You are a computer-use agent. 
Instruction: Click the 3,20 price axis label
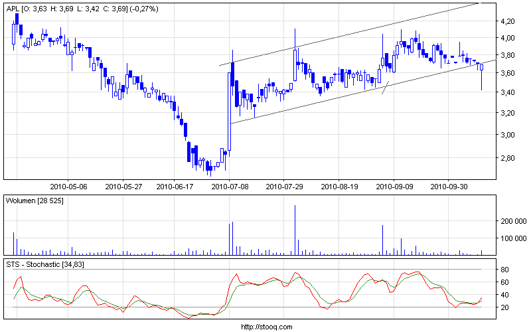click(x=508, y=113)
